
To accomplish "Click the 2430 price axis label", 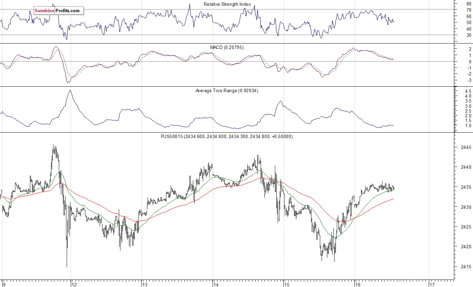I will coord(466,207).
